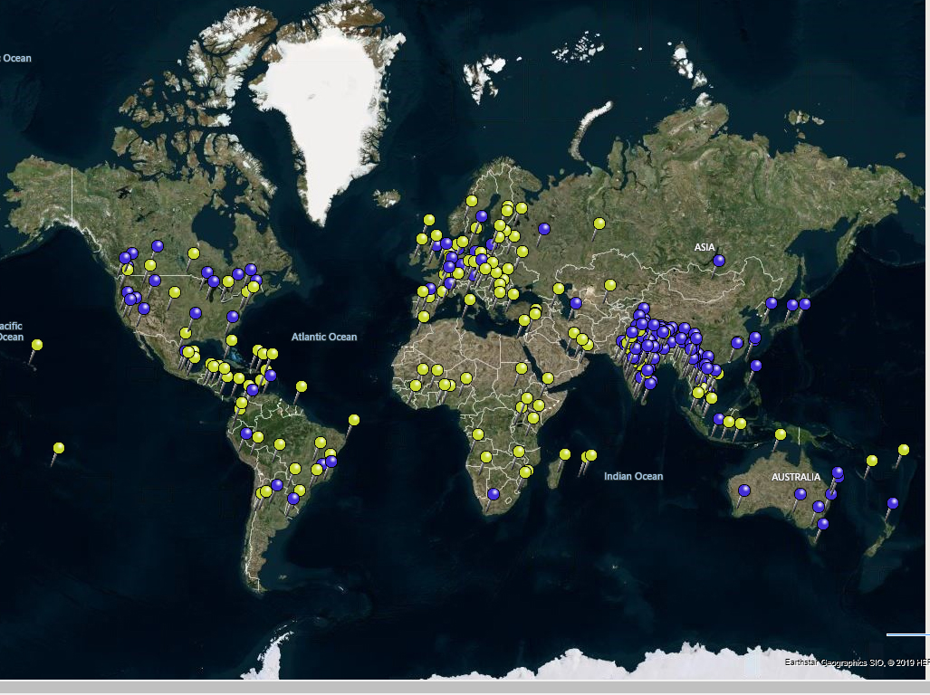Image resolution: width=930 pixels, height=695 pixels.
Task: Select the yellow pin in central Russia
Action: click(x=599, y=224)
